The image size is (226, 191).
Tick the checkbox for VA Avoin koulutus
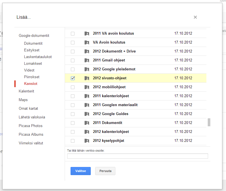click(x=73, y=42)
